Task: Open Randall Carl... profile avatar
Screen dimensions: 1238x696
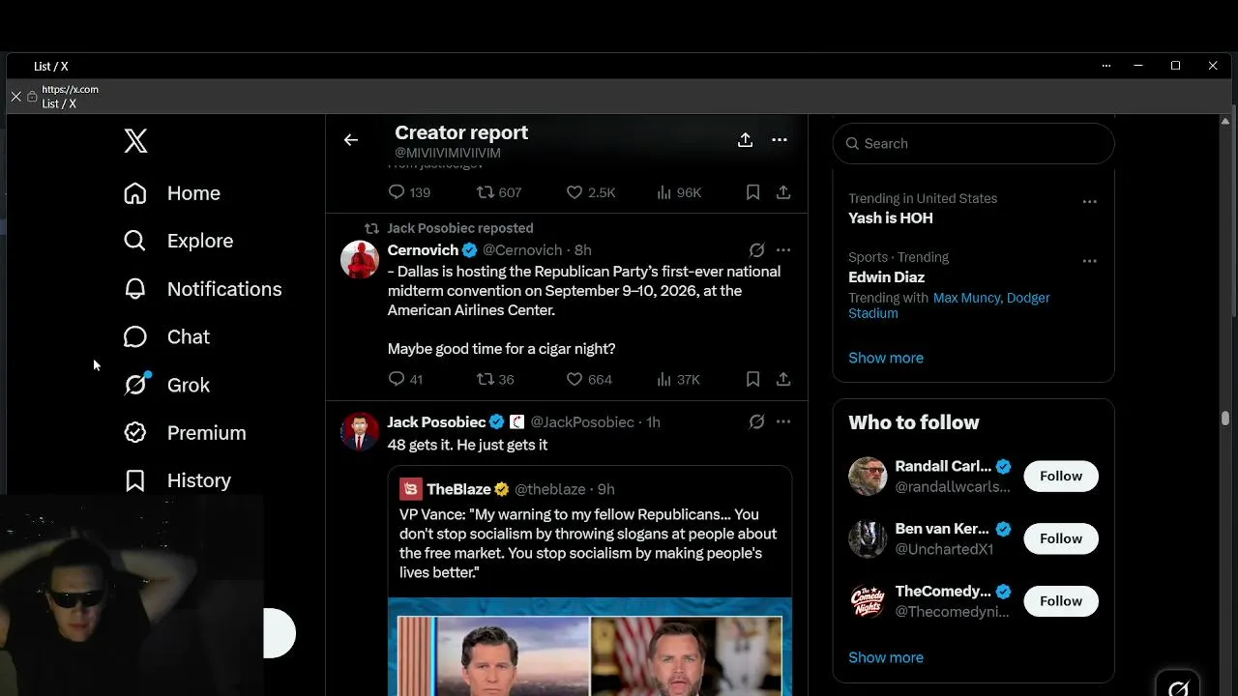Action: click(868, 476)
